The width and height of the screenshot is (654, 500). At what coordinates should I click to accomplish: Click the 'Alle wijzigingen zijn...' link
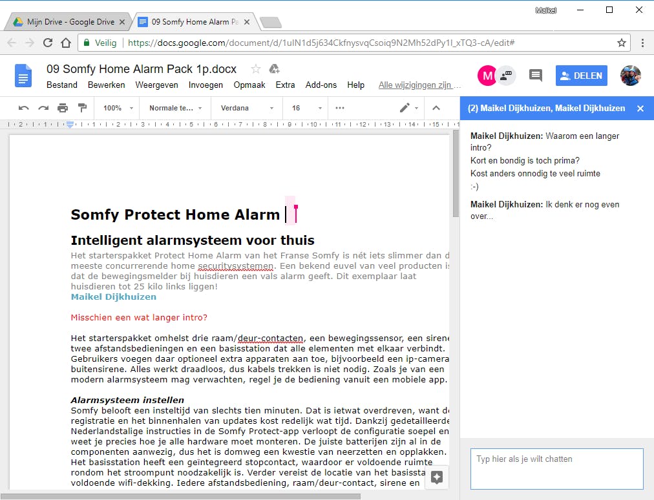419,85
